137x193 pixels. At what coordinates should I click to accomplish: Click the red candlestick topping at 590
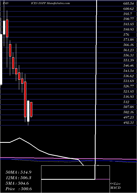click(7, 28)
